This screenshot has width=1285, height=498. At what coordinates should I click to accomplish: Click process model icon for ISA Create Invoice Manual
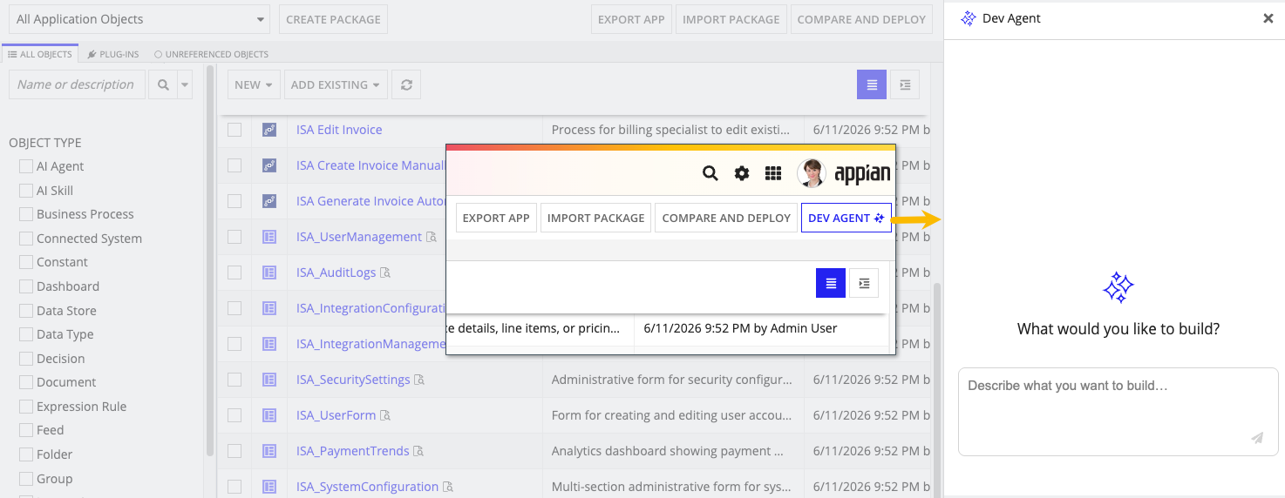269,165
